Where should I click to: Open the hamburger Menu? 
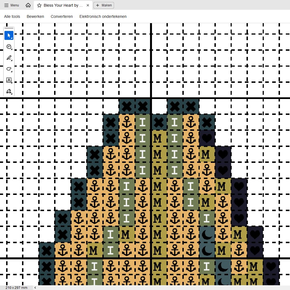[11, 5]
